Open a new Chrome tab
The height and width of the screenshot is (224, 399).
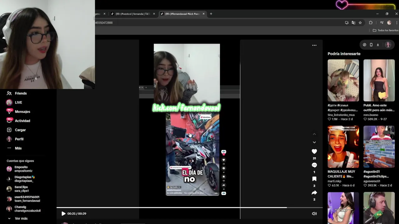211,14
